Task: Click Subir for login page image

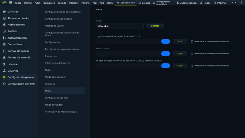Action: pyautogui.click(x=180, y=66)
